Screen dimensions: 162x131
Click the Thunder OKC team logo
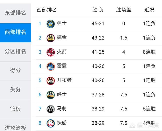coord(51,67)
